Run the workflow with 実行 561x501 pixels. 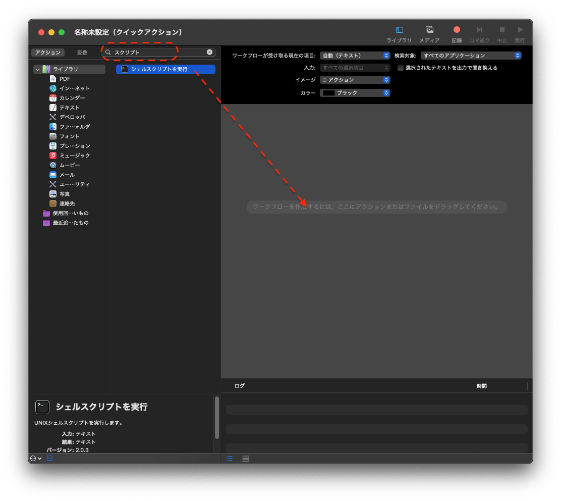click(520, 34)
